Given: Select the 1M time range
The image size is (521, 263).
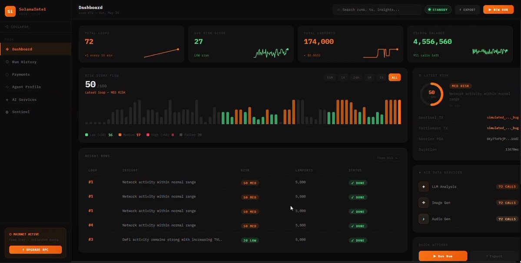Looking at the screenshot, I should point(369,78).
